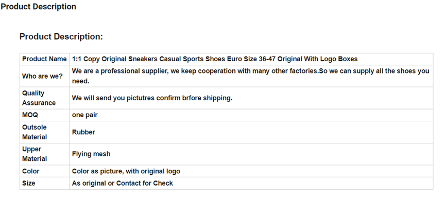The width and height of the screenshot is (445, 199).
Task: Click the Color label cell
Action: coord(44,171)
